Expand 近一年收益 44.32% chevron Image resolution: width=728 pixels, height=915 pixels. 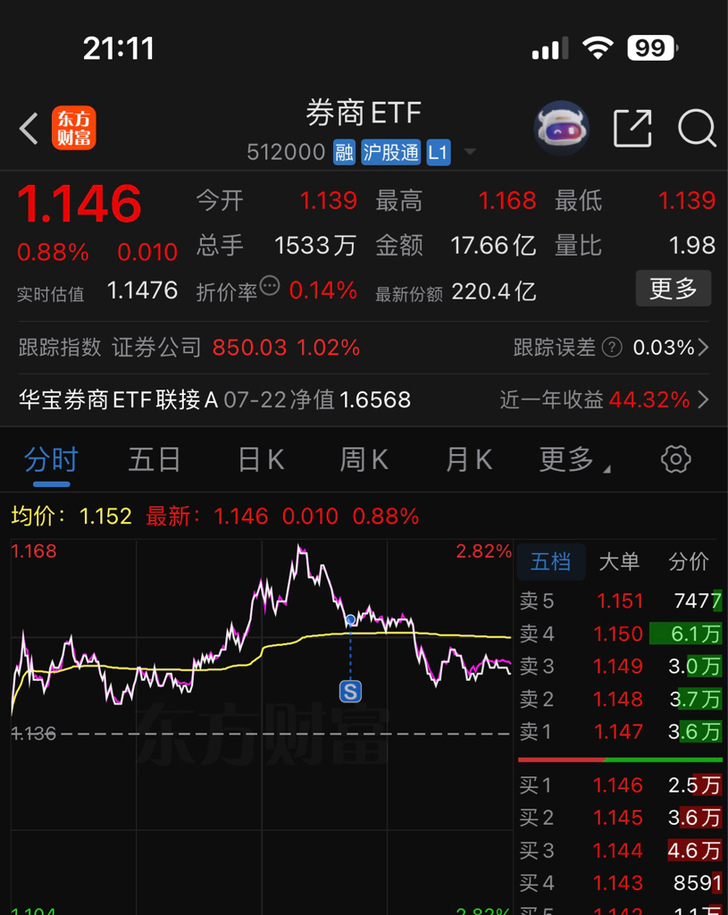tap(704, 399)
